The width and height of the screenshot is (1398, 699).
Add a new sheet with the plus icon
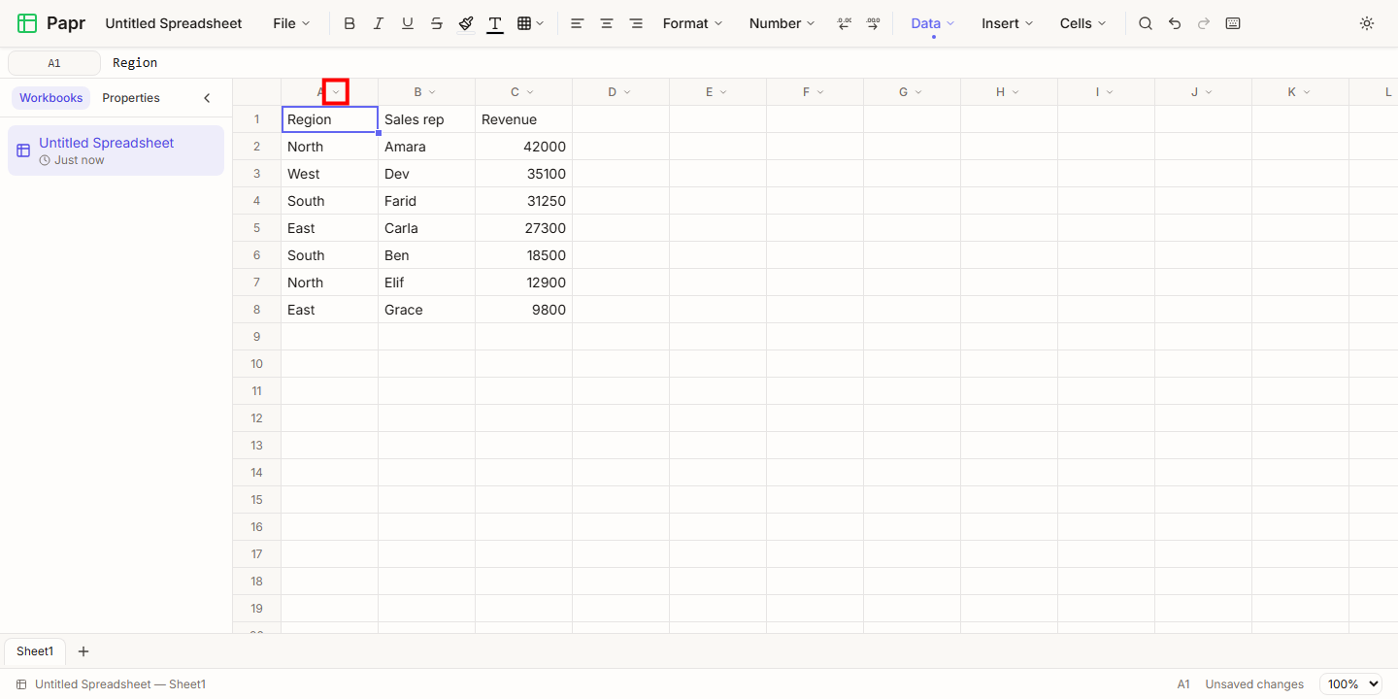click(x=83, y=651)
